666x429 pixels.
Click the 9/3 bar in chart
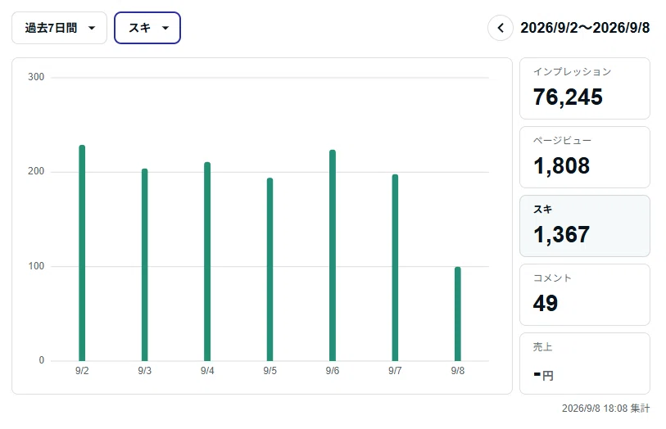point(144,264)
